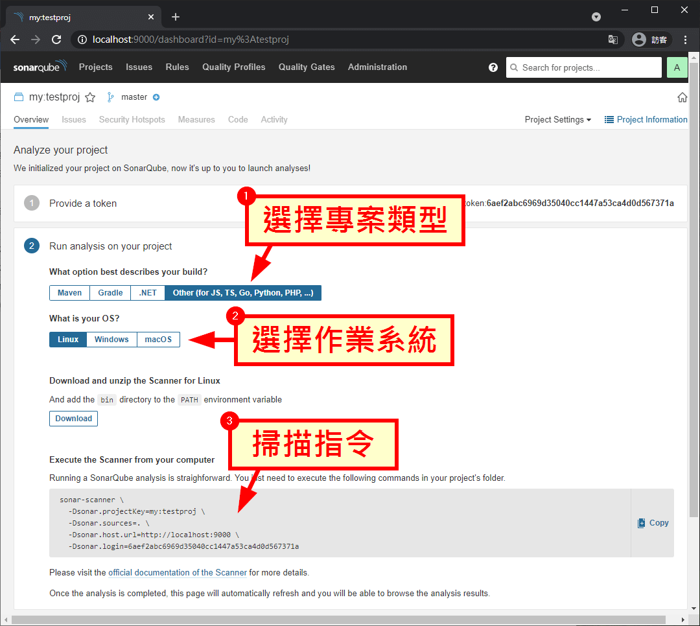700x626 pixels.
Task: Select Gradle build option
Action: [110, 293]
